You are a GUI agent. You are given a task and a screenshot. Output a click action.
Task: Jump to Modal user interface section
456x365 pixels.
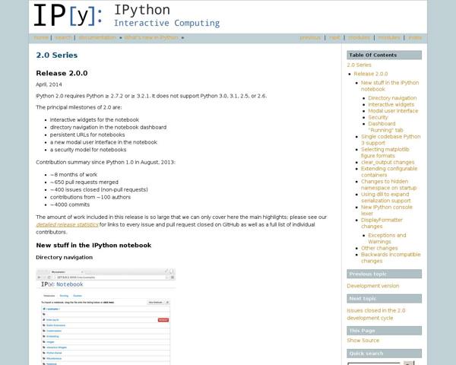click(393, 111)
